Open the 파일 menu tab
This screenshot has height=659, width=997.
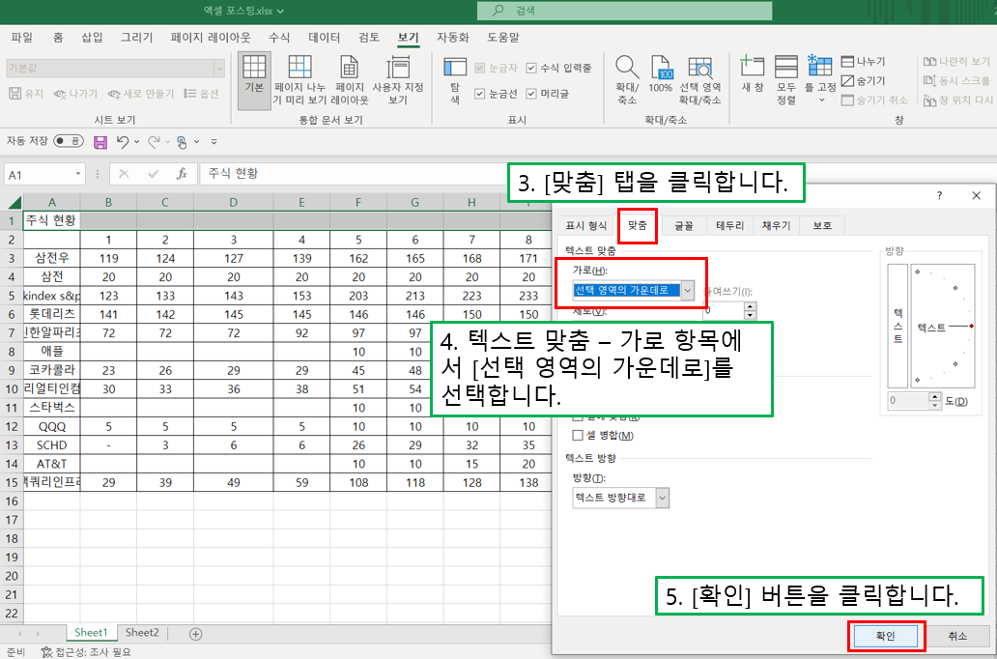(21, 38)
